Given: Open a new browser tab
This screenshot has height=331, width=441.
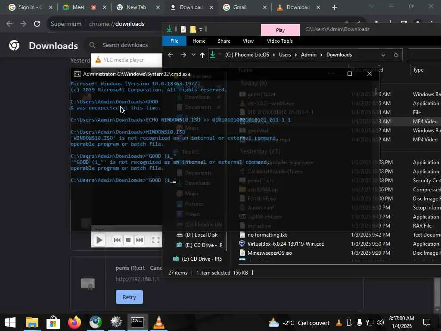Looking at the screenshot, I should (334, 8).
